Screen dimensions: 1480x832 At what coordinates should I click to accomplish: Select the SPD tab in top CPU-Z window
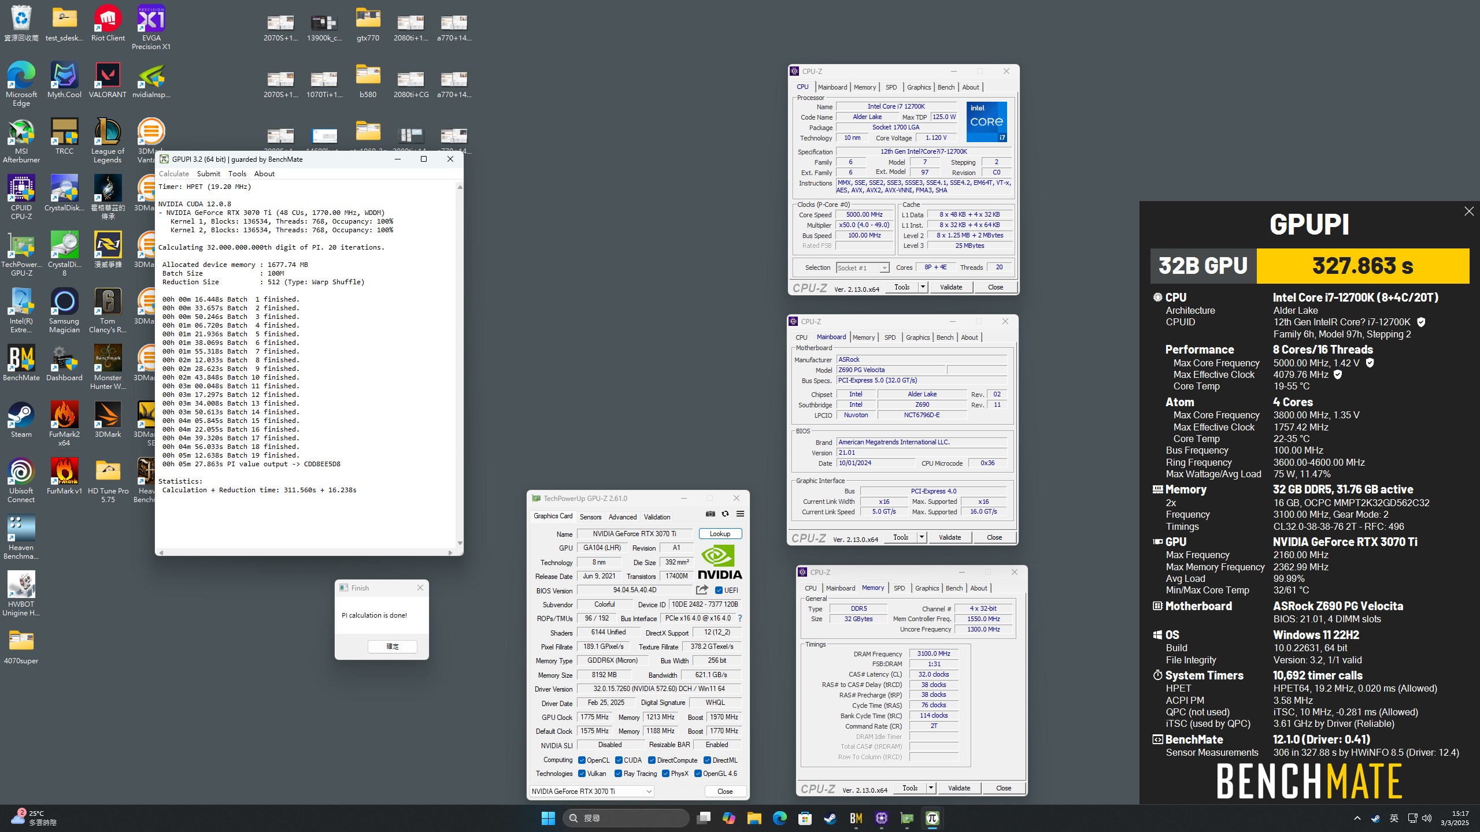891,87
